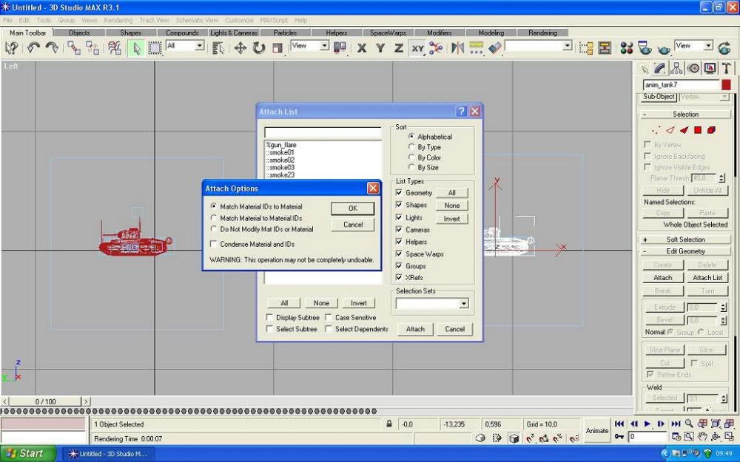Image resolution: width=740 pixels, height=462 pixels.
Task: Open the Track View icon
Action: coord(586,47)
